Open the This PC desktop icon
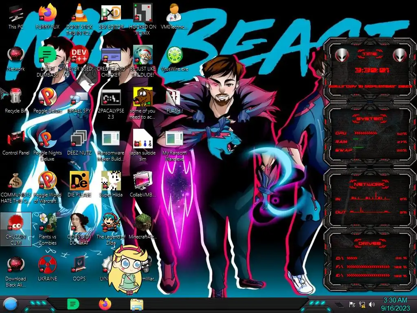Viewport: 417px width, 313px height. click(16, 17)
